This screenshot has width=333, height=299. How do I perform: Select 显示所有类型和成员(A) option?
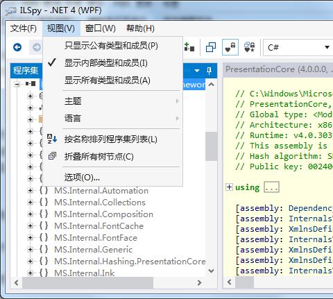113,80
